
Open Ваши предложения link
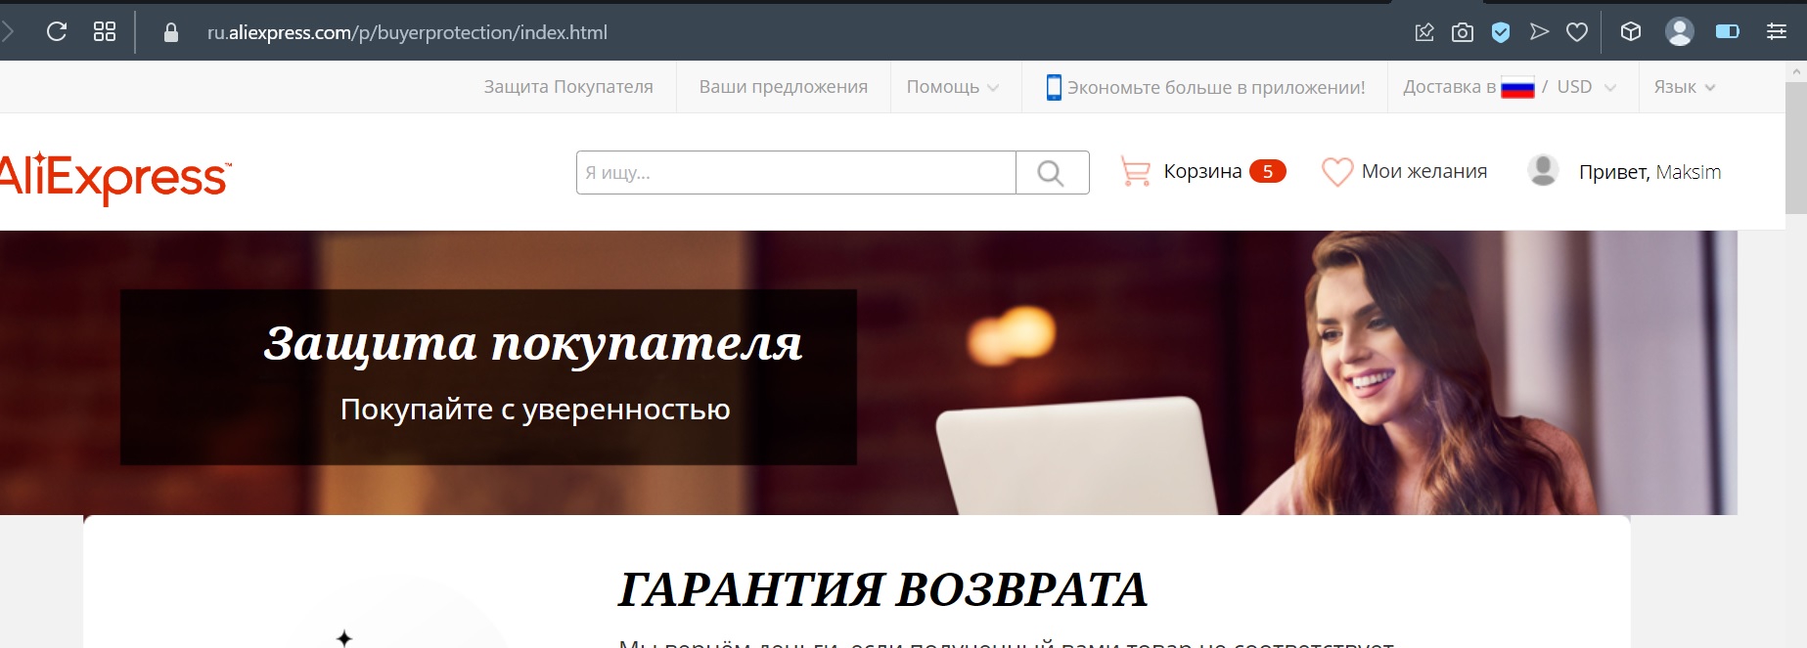pyautogui.click(x=784, y=87)
